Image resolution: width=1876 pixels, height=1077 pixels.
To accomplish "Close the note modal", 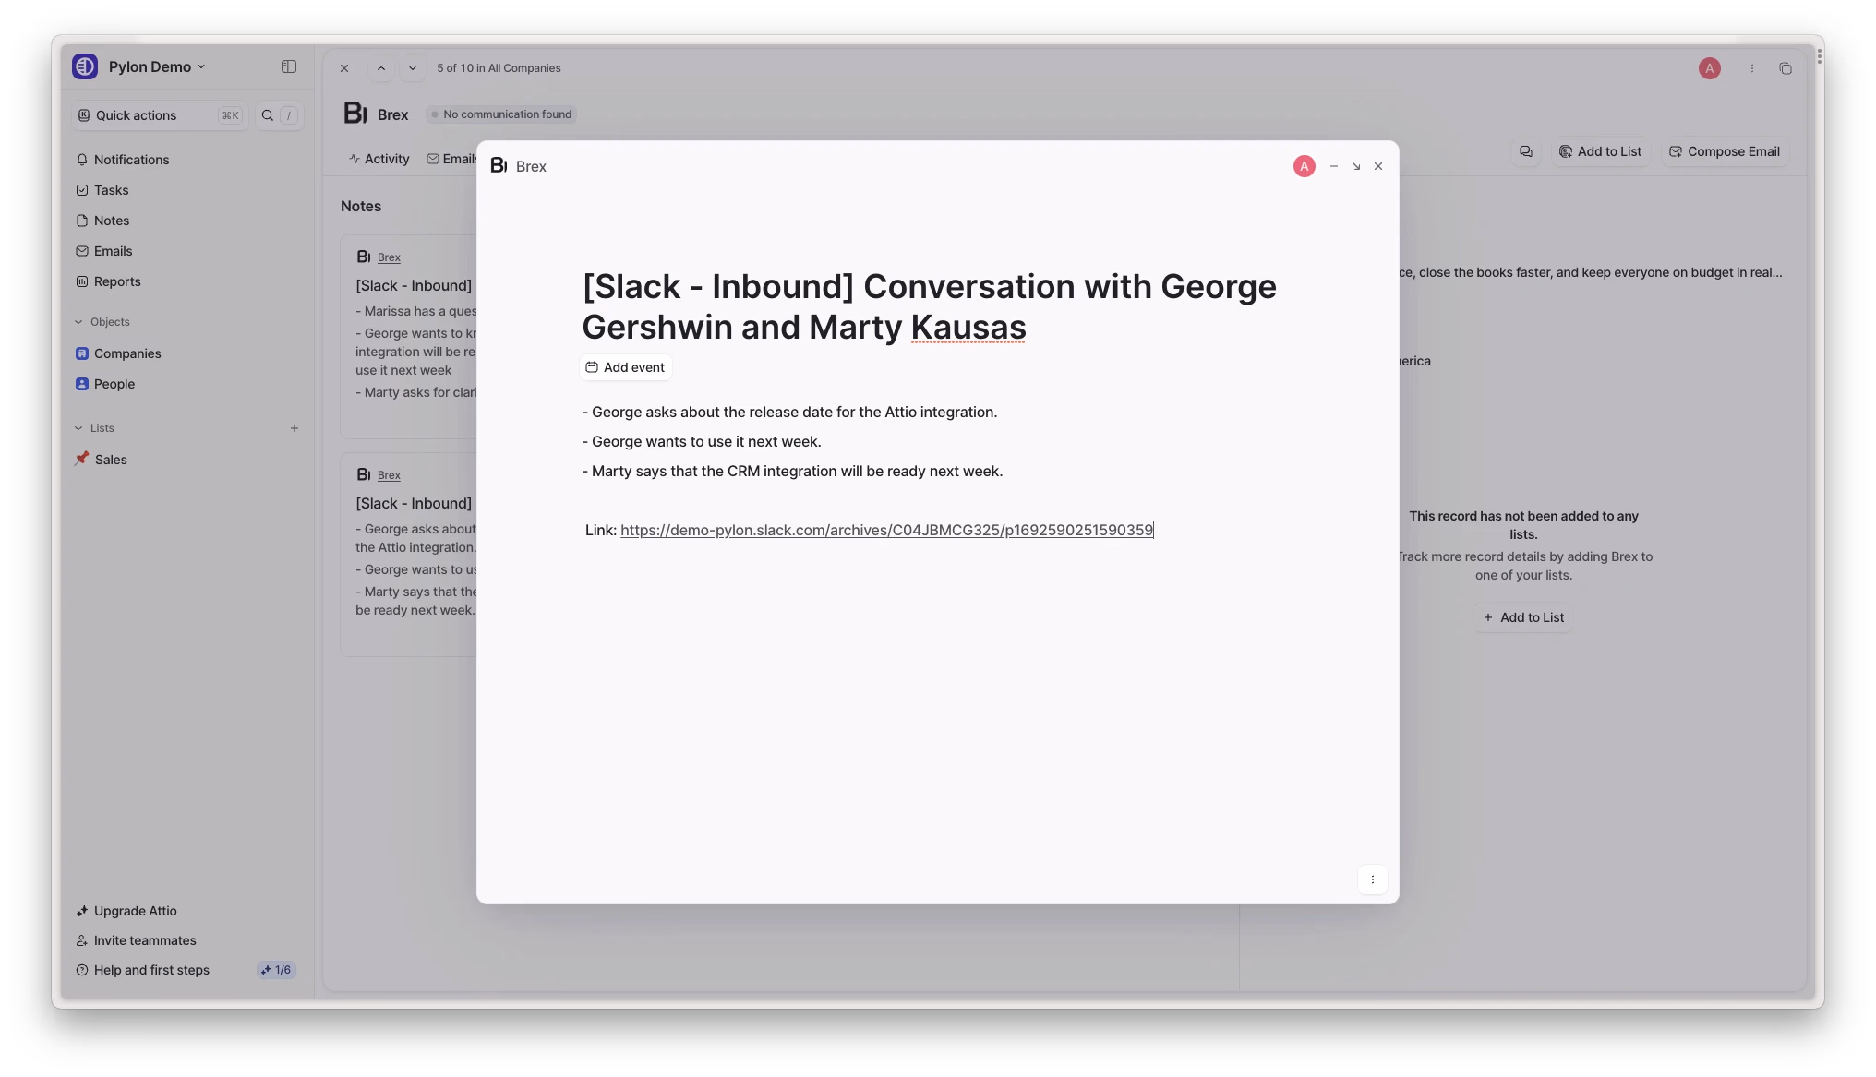I will [1378, 166].
